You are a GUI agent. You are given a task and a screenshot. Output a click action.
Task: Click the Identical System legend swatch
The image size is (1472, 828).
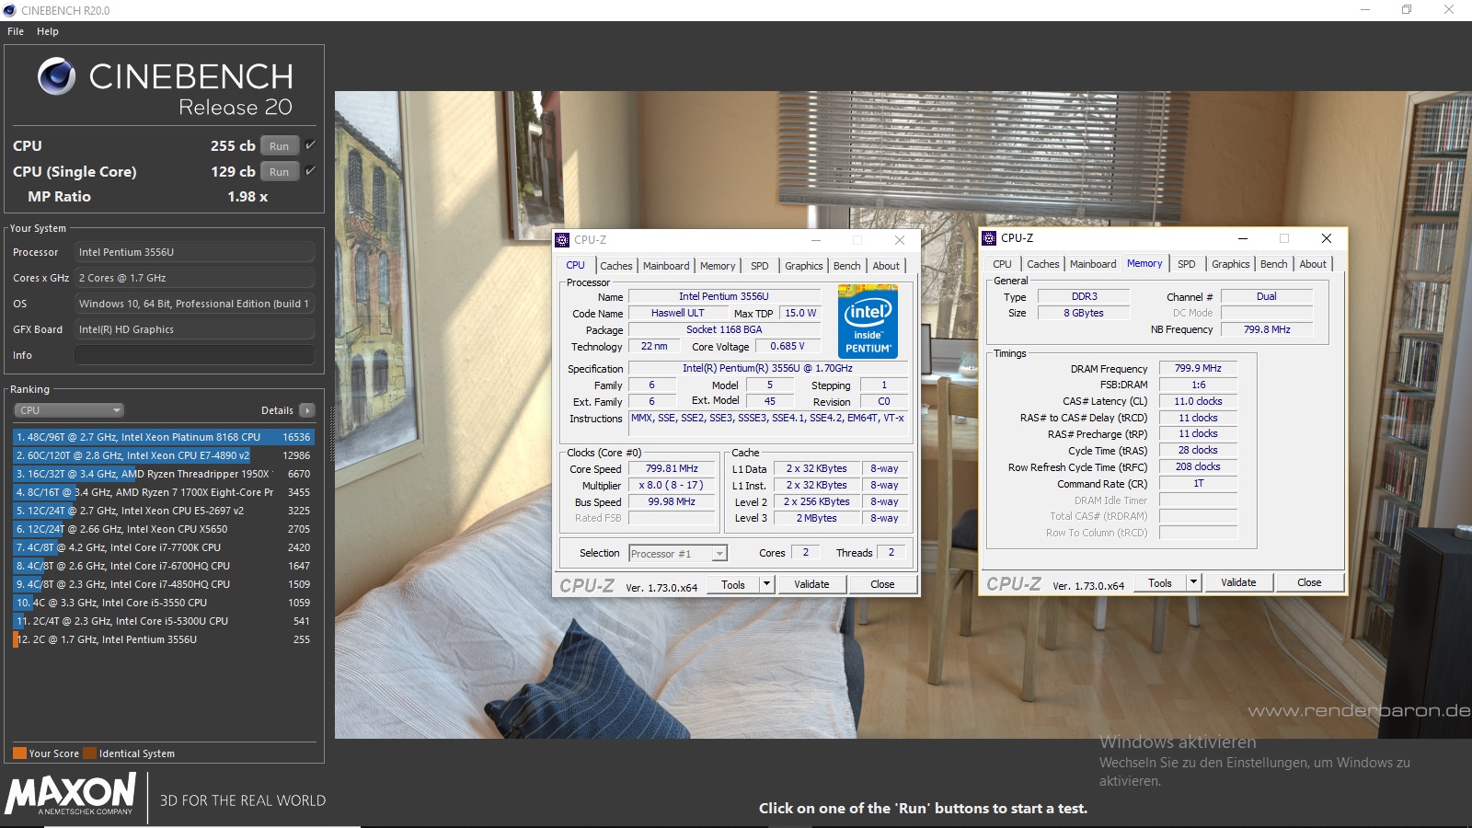[89, 753]
